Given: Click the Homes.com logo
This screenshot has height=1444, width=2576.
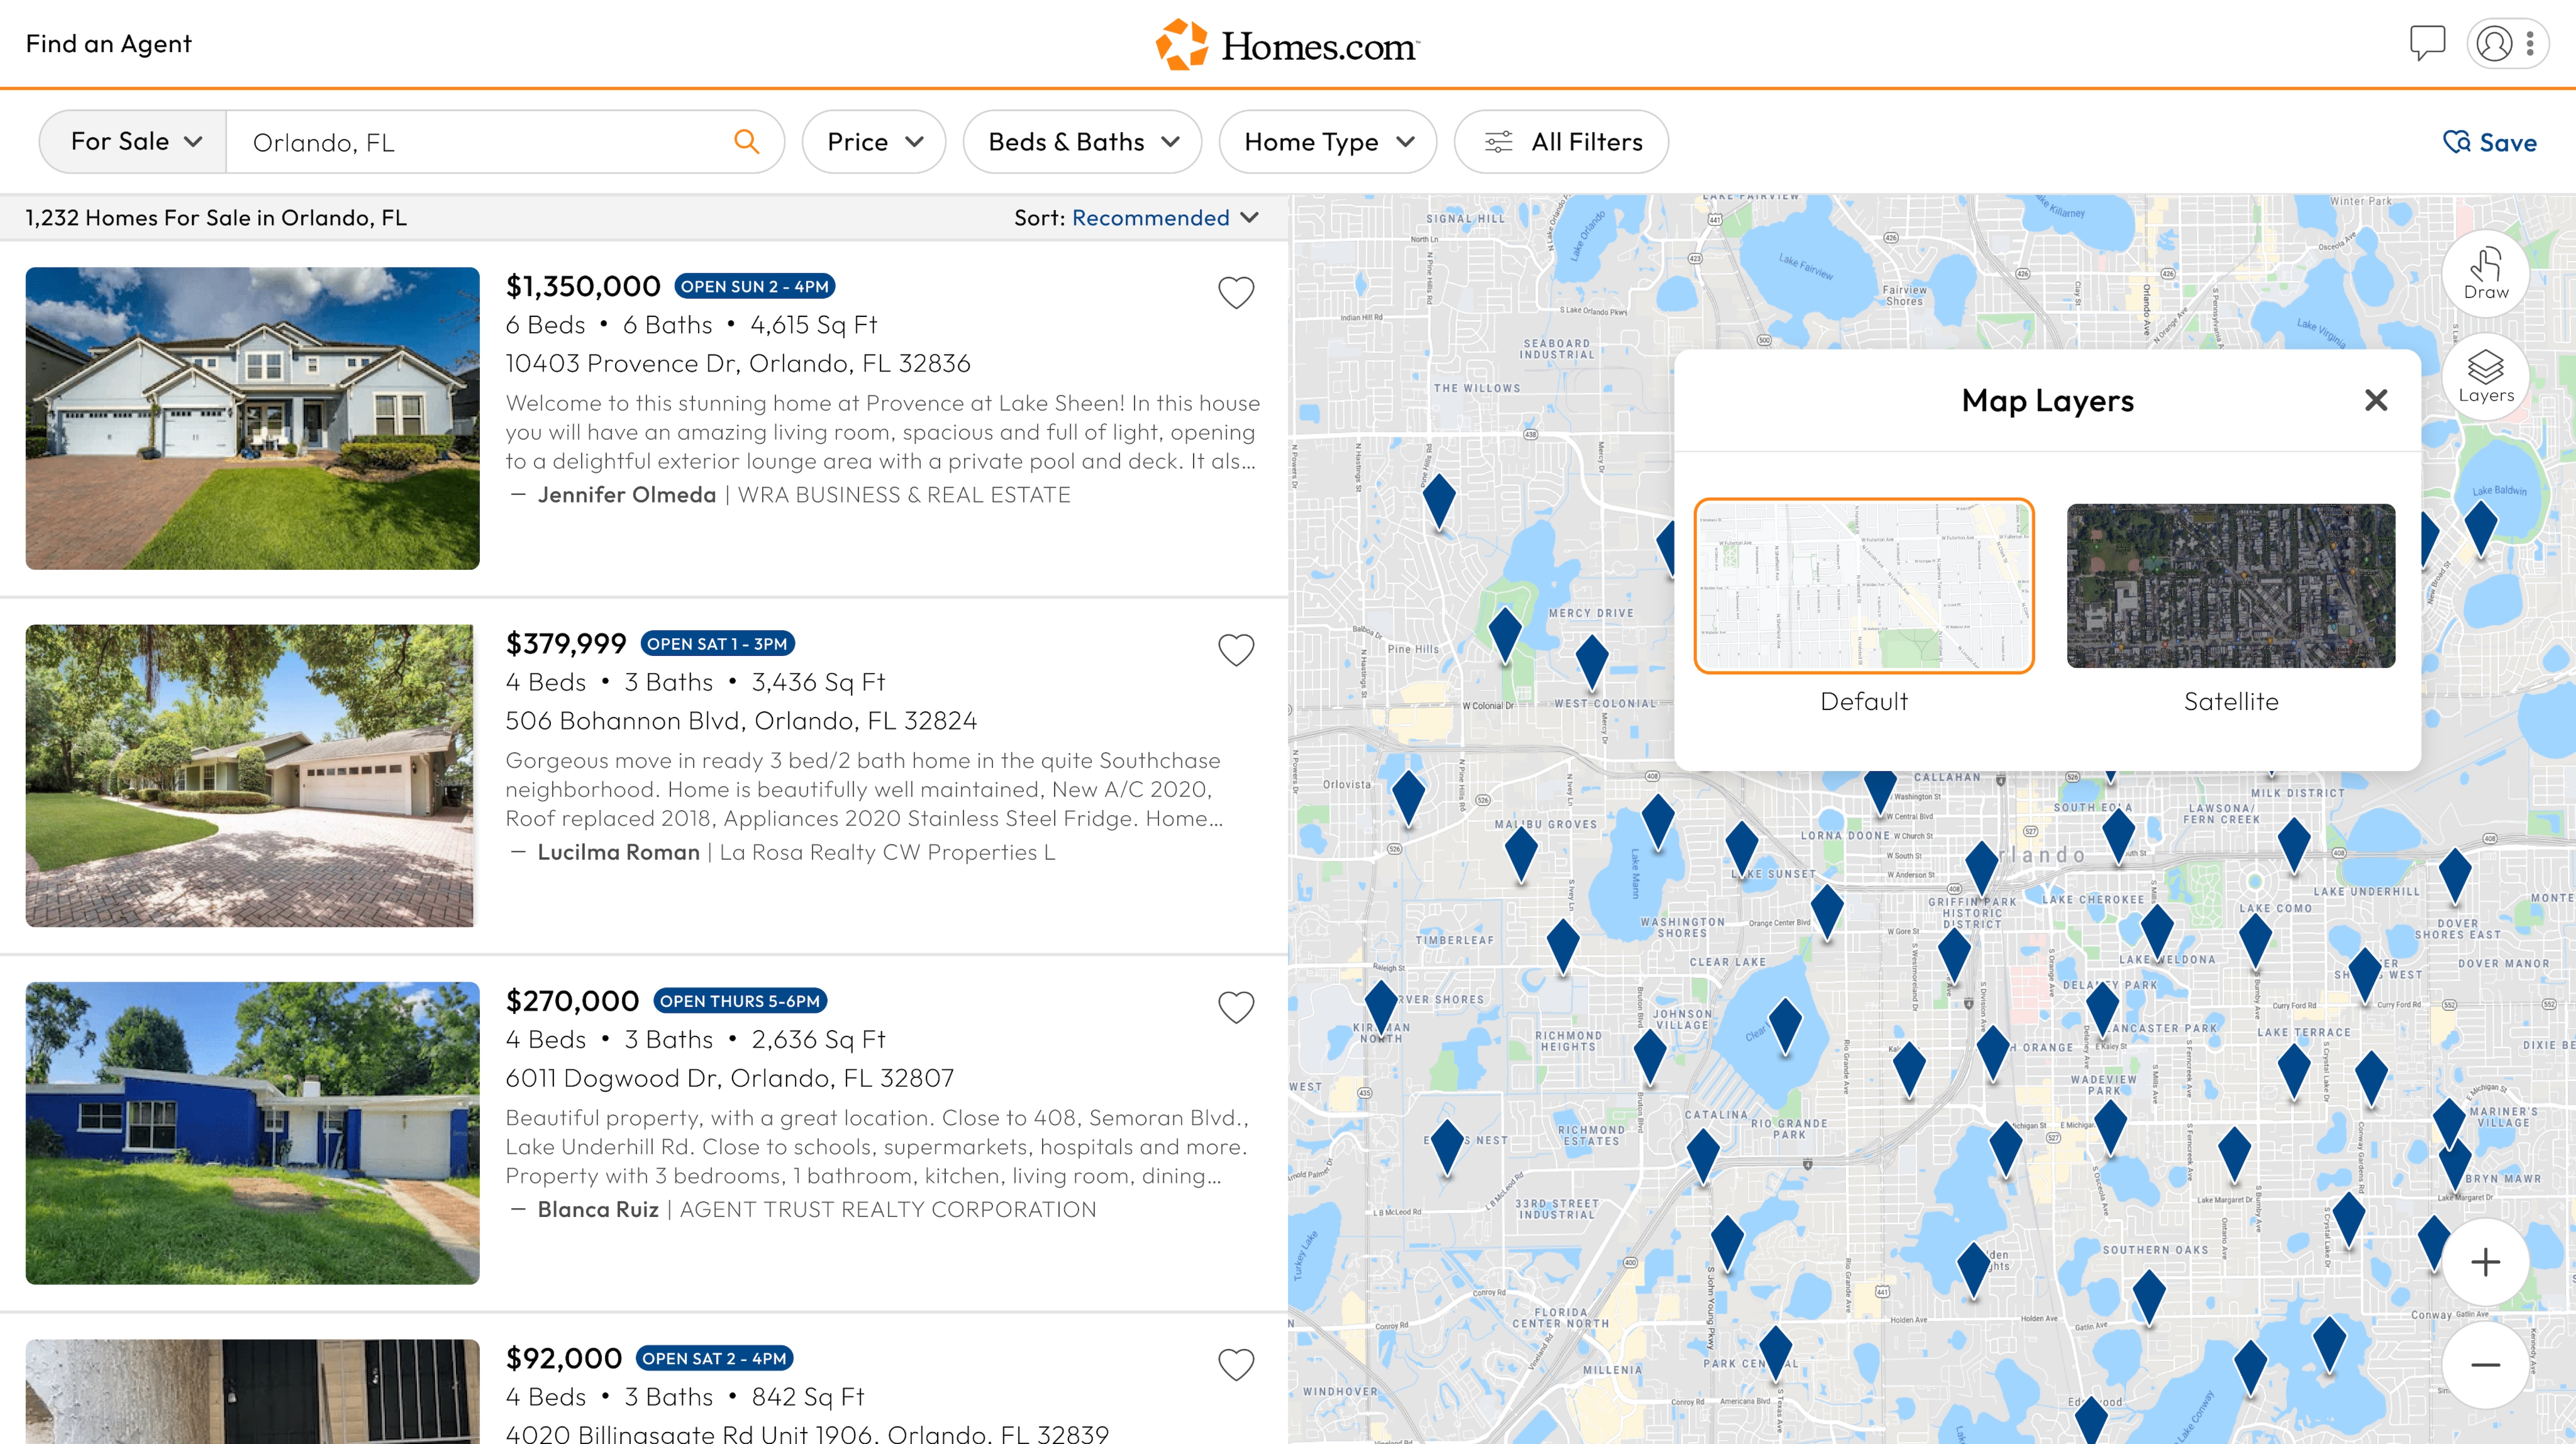Looking at the screenshot, I should pos(1288,44).
